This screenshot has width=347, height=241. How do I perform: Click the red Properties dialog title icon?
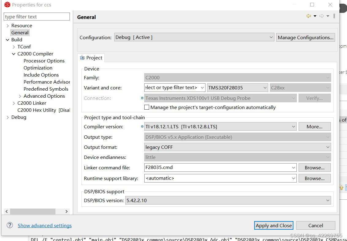pyautogui.click(x=7, y=5)
